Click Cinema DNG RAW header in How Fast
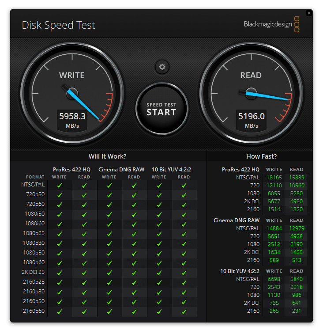 click(x=237, y=220)
